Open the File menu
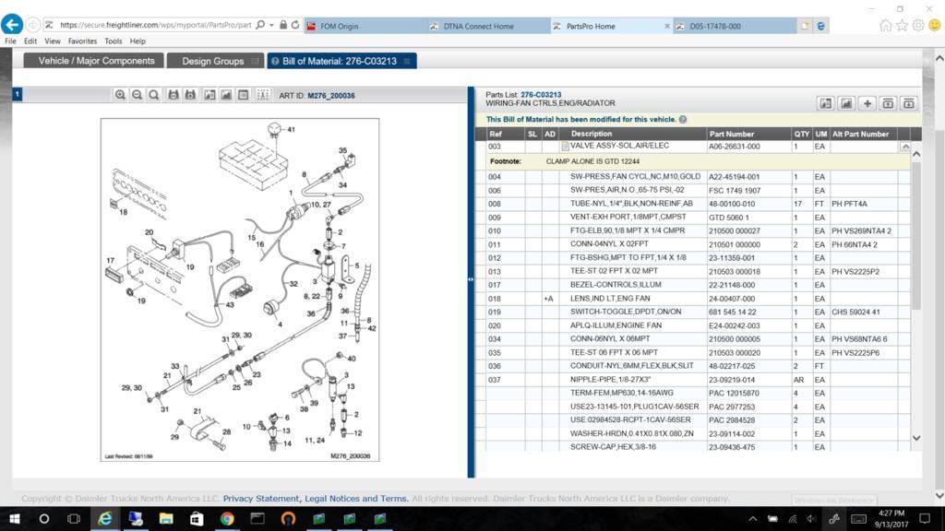 (11, 41)
